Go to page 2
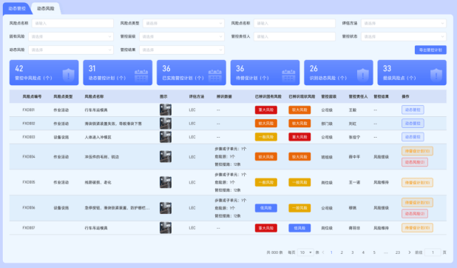 click(x=342, y=252)
